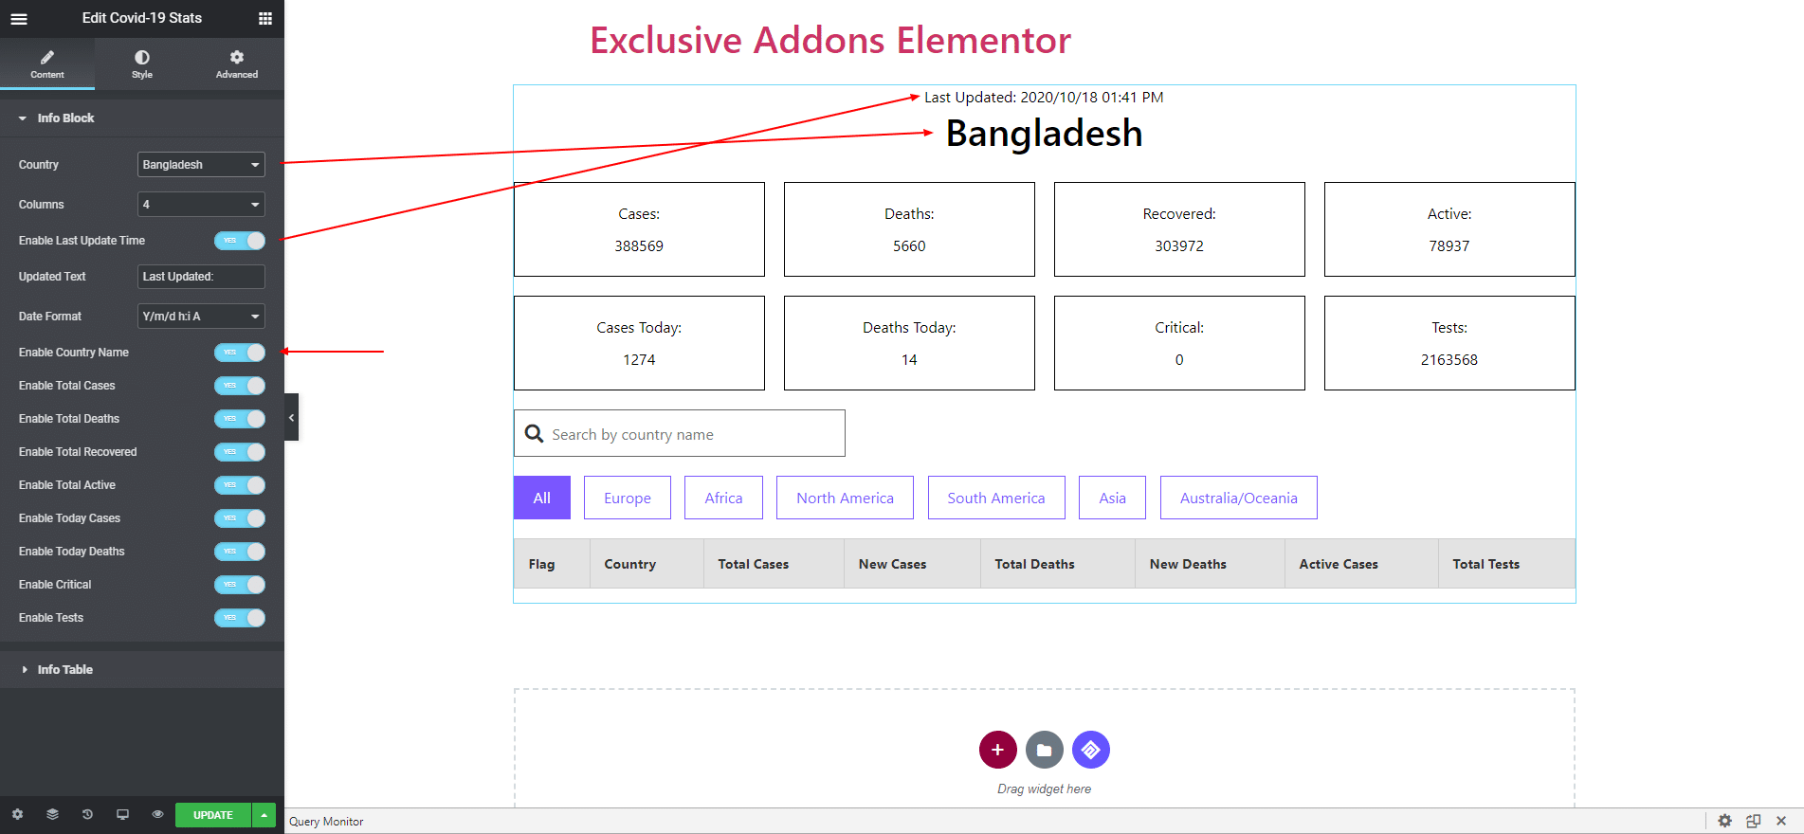Click the Recovered 303972 stat box

(1179, 229)
